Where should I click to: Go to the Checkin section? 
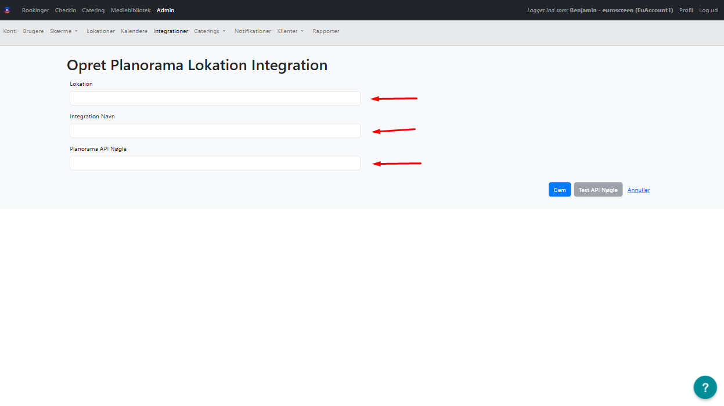coord(66,10)
